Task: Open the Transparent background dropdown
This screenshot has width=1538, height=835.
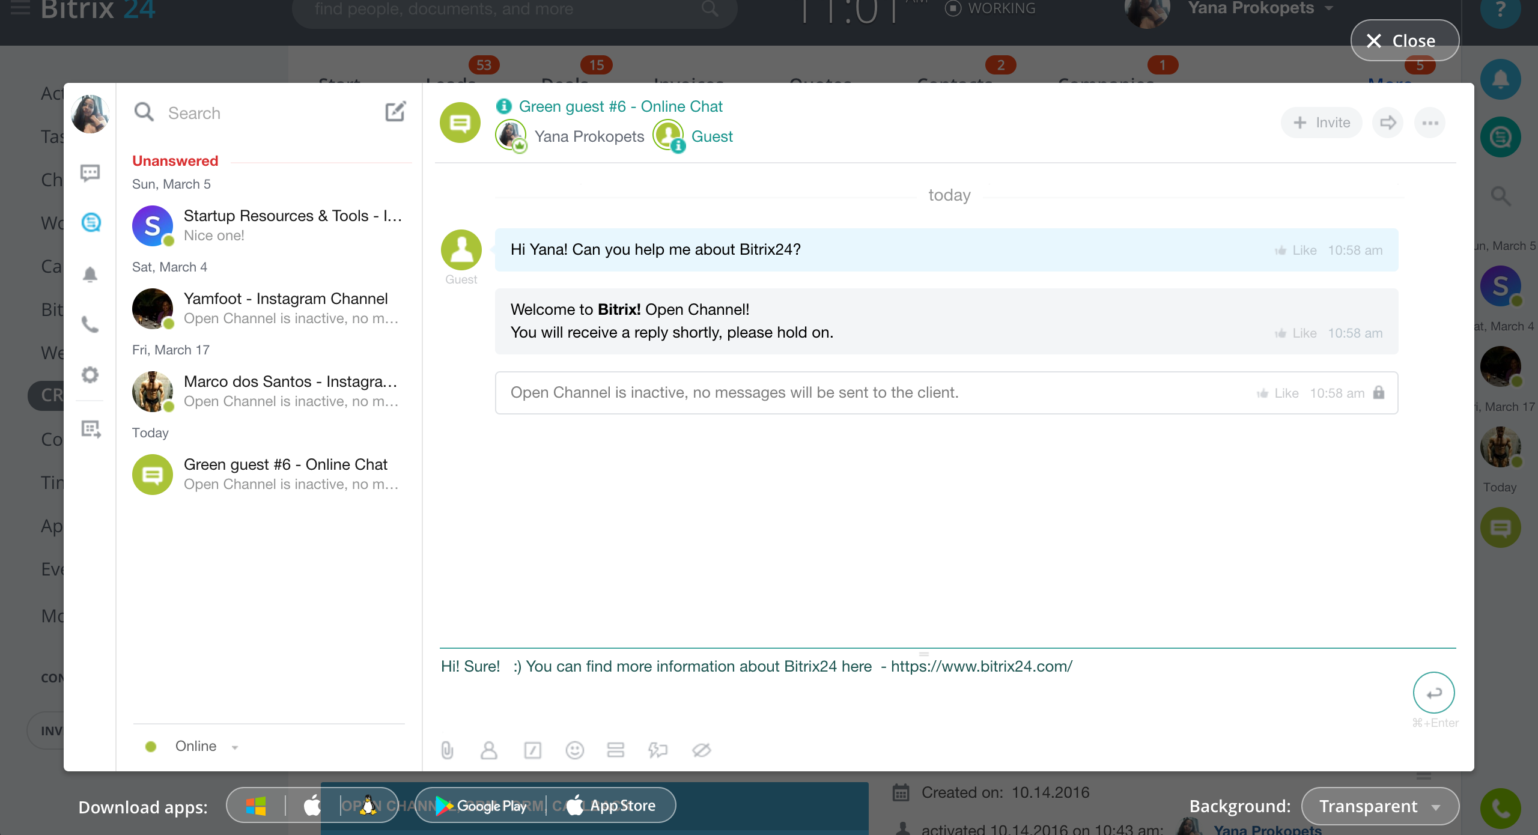Action: pyautogui.click(x=1379, y=806)
